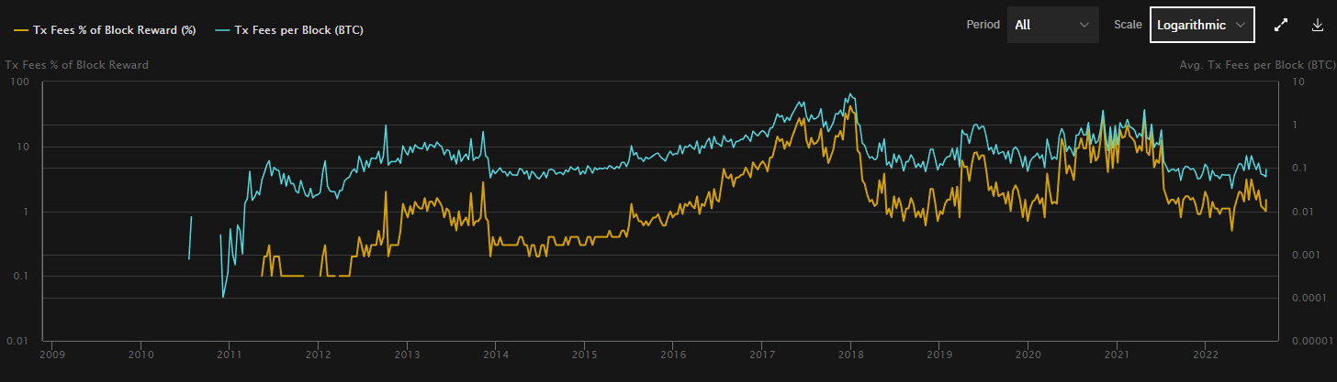Click the right axis value 0.0001
This screenshot has height=382, width=1337.
tap(1308, 298)
